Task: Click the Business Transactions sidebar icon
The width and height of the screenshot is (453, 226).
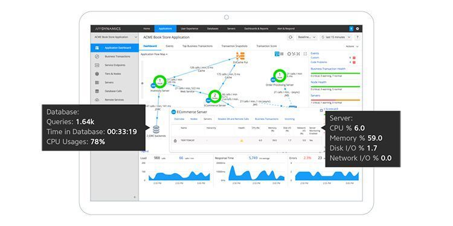Action: [x=97, y=57]
